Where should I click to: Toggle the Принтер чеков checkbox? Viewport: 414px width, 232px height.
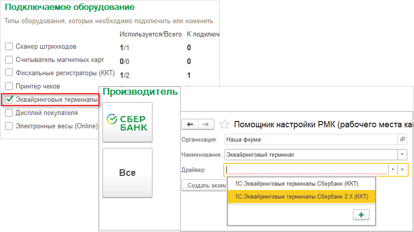[x=9, y=86]
